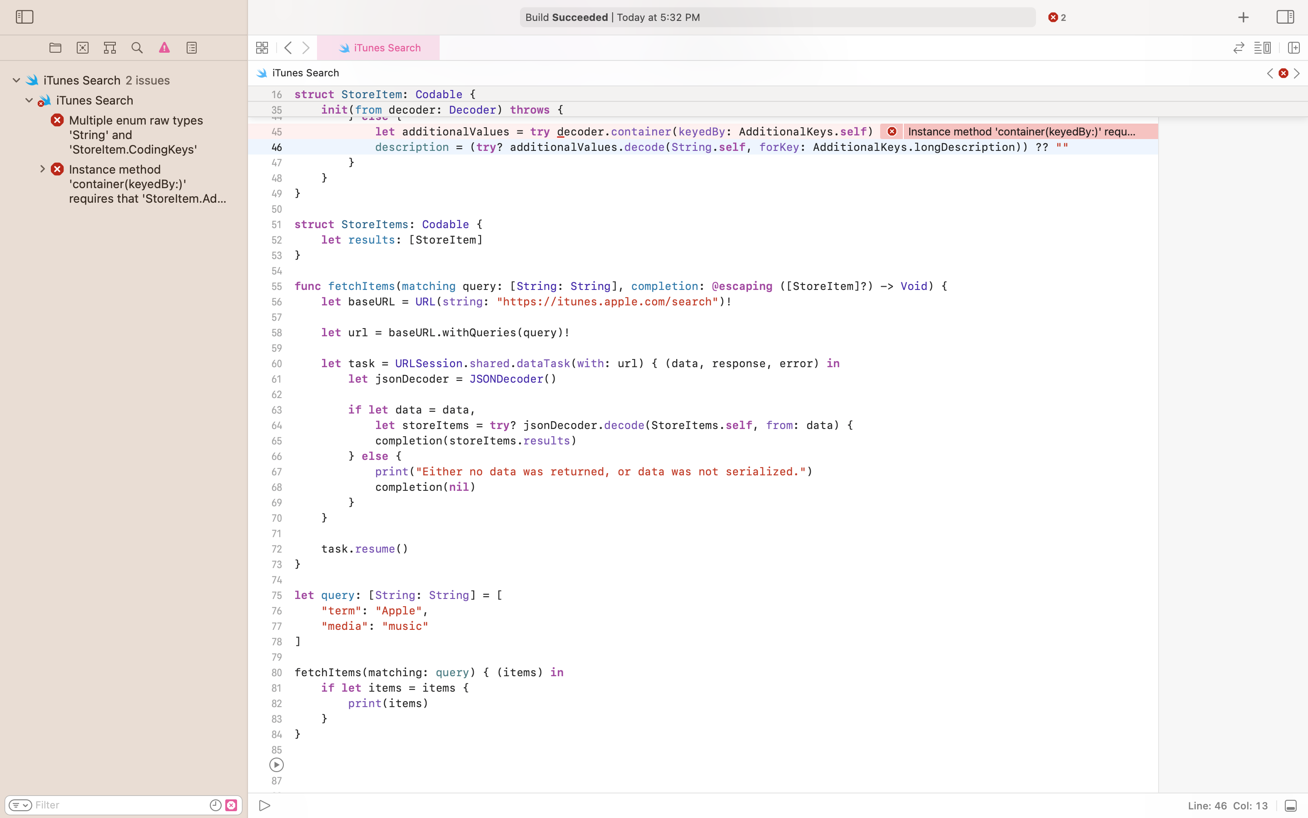Collapse the nested iTunes Search file node

click(29, 100)
